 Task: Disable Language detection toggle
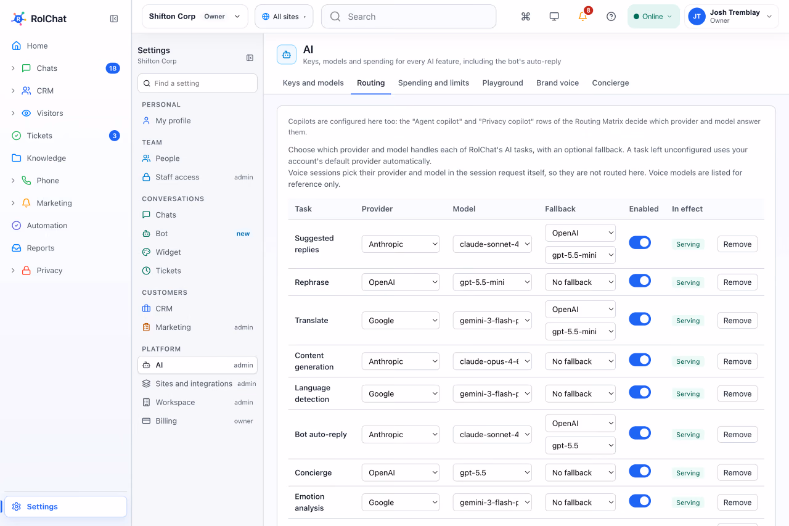640,392
